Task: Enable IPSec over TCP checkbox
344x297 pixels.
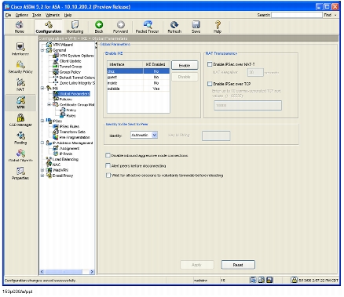Action: pos(210,84)
